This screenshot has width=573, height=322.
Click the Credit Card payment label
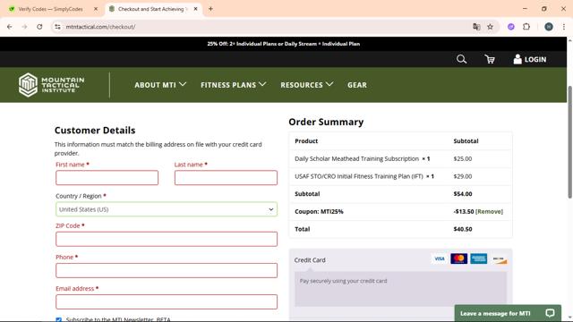310,260
